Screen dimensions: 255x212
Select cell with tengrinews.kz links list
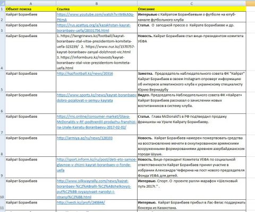[97, 52]
